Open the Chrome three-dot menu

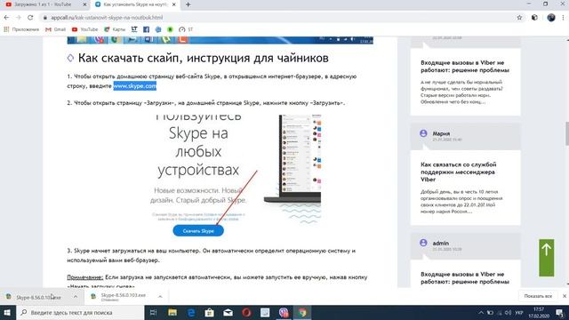(563, 18)
